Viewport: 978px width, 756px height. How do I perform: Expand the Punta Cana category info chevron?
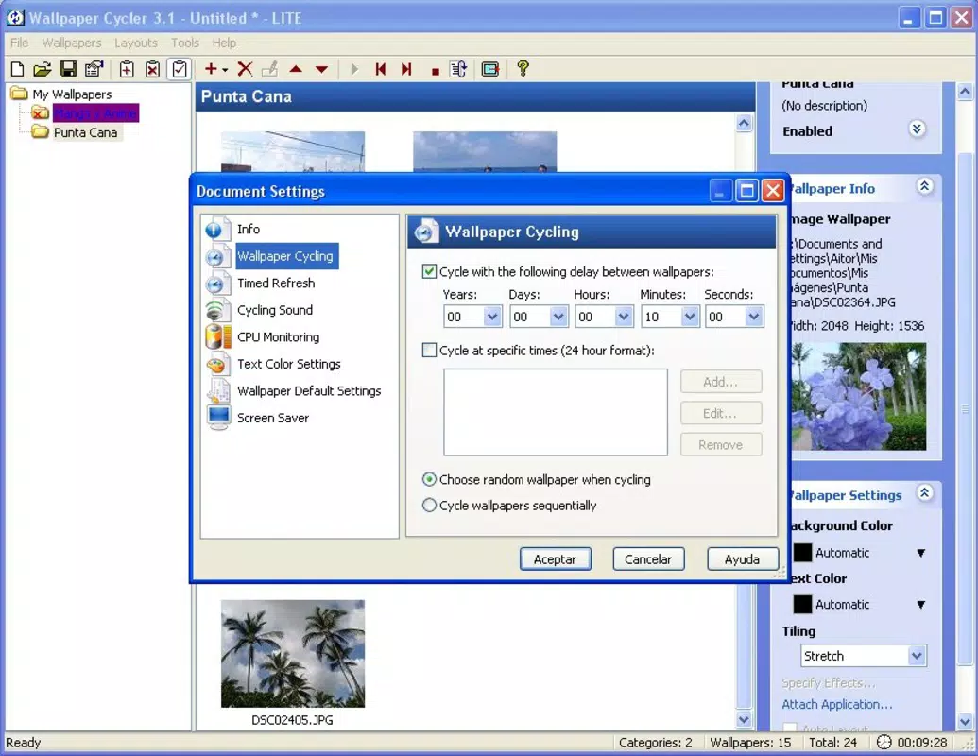917,129
